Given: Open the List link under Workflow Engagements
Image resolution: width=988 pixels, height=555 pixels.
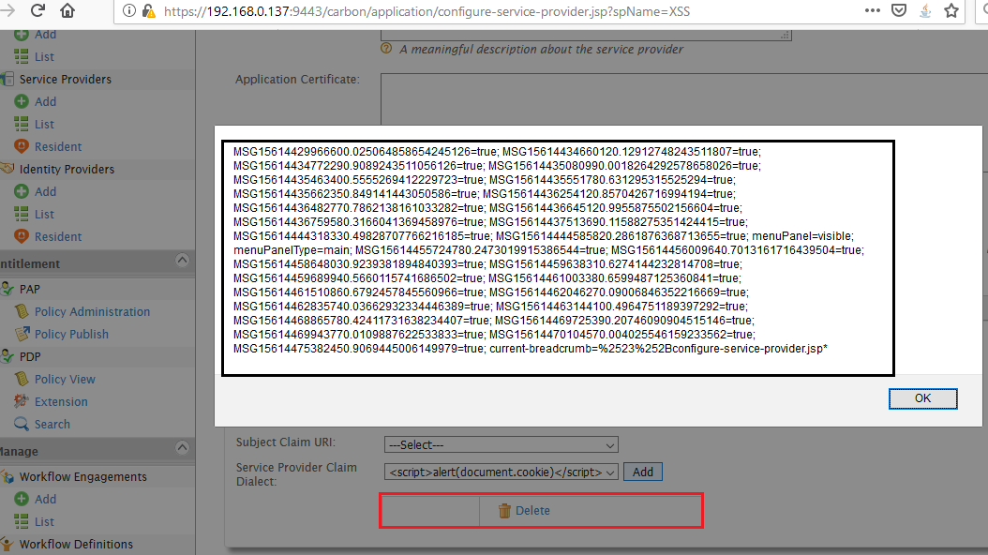Looking at the screenshot, I should coord(44,521).
